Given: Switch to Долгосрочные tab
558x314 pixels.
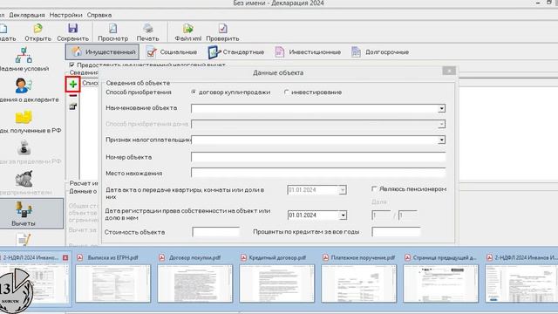Looking at the screenshot, I should (x=380, y=52).
